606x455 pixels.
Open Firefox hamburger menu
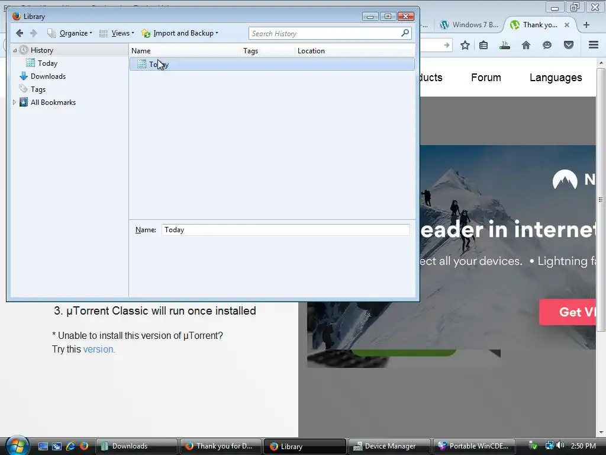594,45
